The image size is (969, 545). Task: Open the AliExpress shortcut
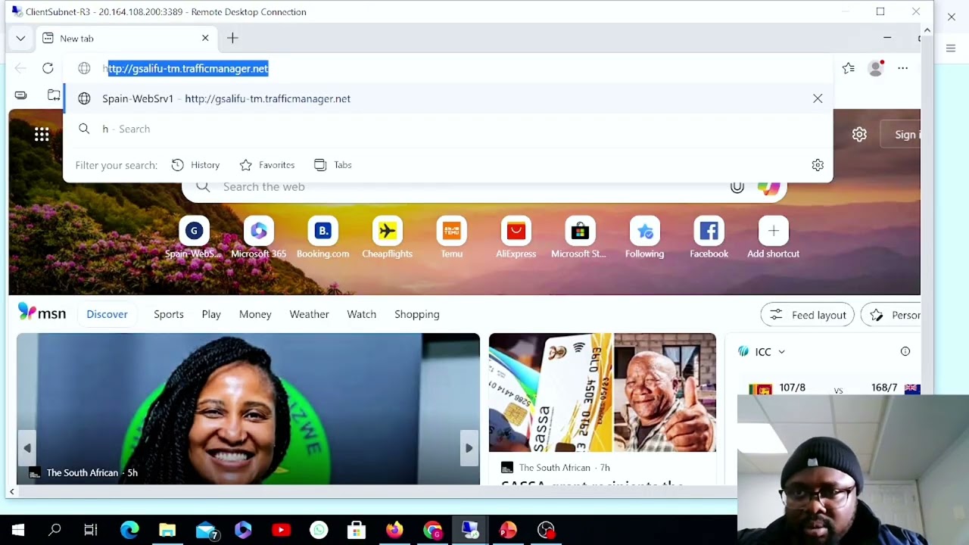coord(516,238)
